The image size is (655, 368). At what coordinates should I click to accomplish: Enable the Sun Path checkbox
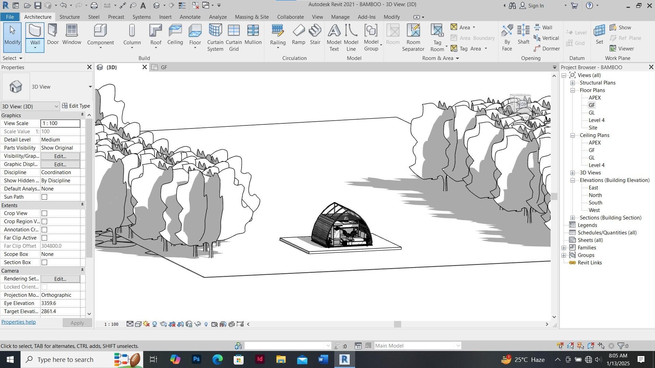pos(44,197)
